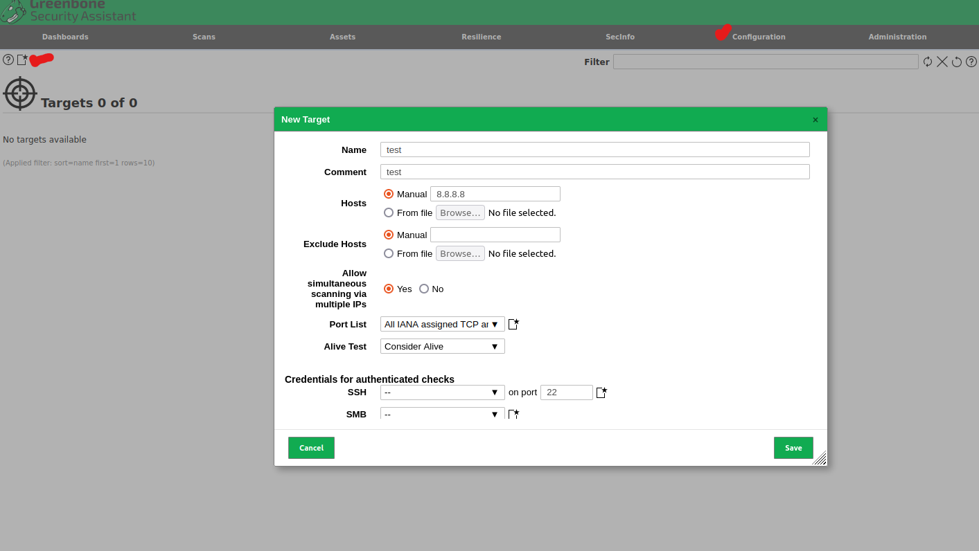Click the help icon beside new target icon
The height and width of the screenshot is (551, 979).
(8, 60)
